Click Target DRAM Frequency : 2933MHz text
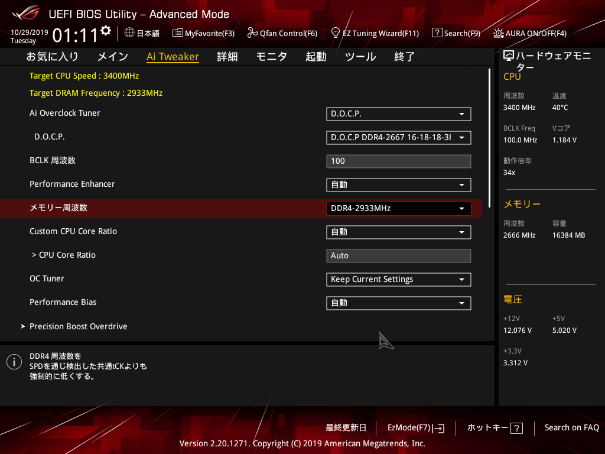The image size is (605, 454). (96, 93)
